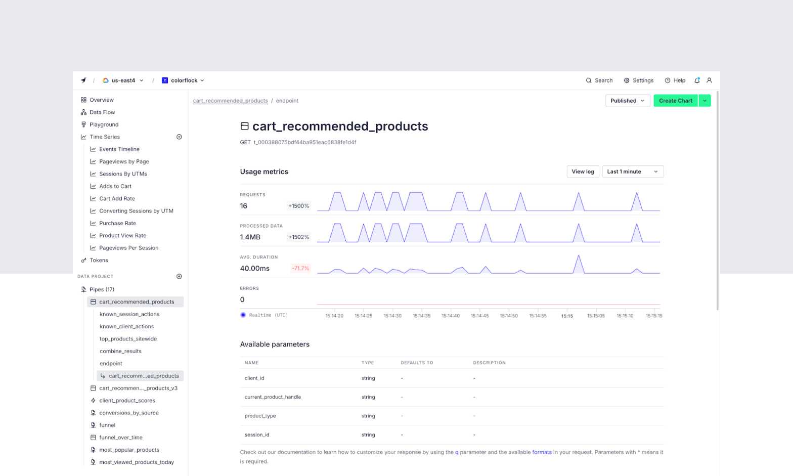Go to Data Flow in sidebar
This screenshot has height=476, width=793.
pos(102,112)
